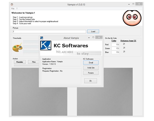Open the KC Softwares Web Site button
The image size is (154, 121).
coord(91,68)
